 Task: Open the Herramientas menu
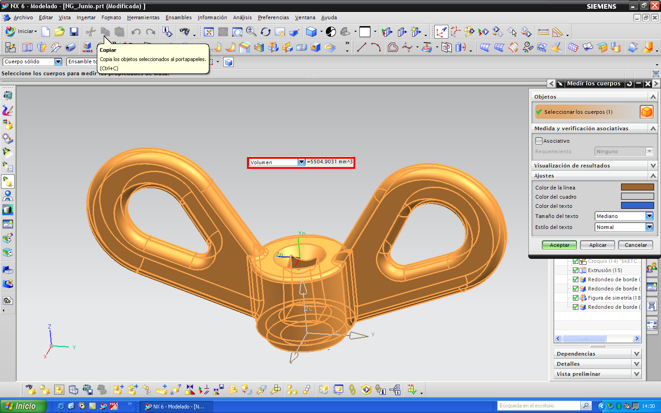[143, 17]
